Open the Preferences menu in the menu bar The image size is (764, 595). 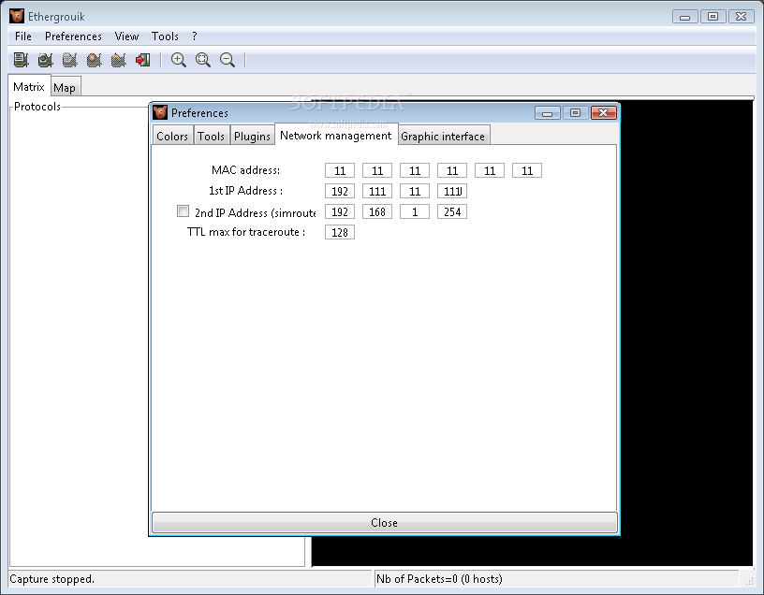pos(73,36)
